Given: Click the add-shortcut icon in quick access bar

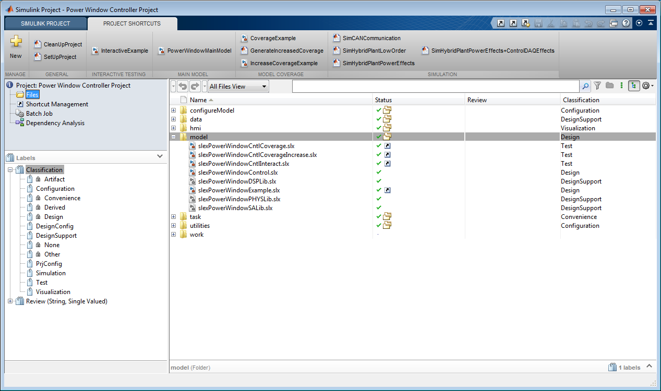Looking at the screenshot, I should pyautogui.click(x=526, y=23).
